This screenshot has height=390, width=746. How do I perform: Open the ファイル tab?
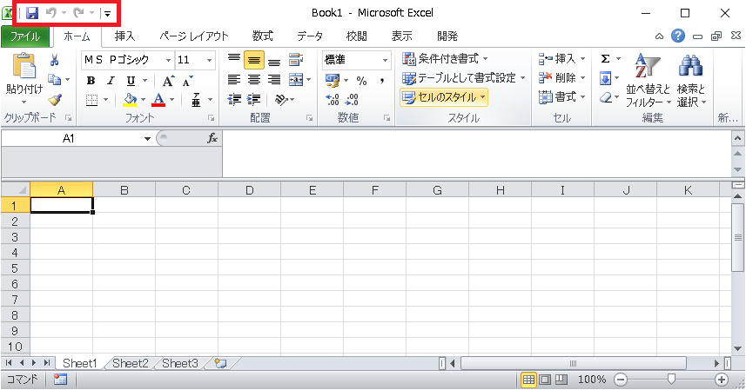pyautogui.click(x=24, y=36)
